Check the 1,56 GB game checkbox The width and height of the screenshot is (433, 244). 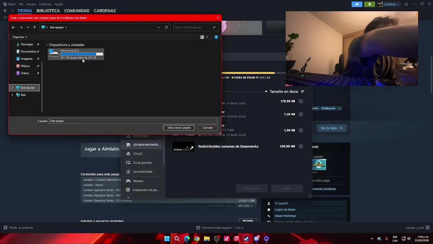(301, 130)
